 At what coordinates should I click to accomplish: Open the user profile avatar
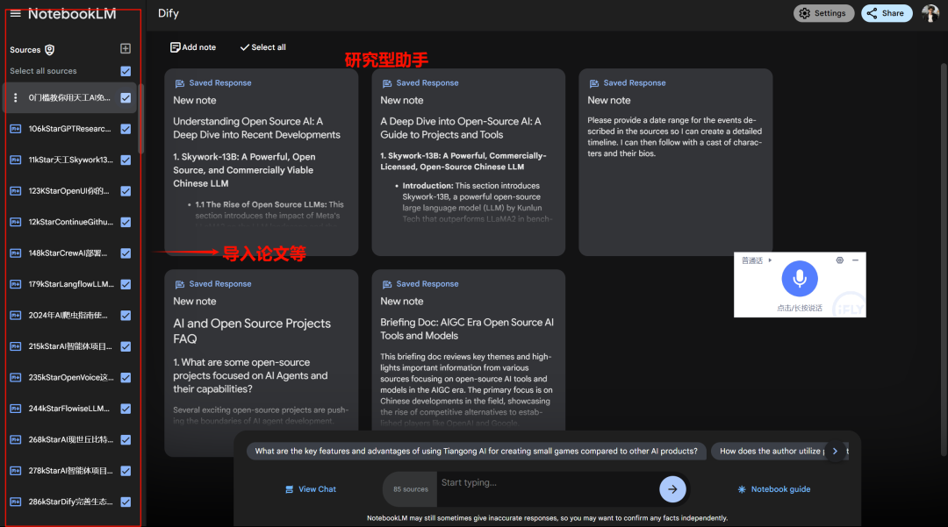tap(930, 12)
